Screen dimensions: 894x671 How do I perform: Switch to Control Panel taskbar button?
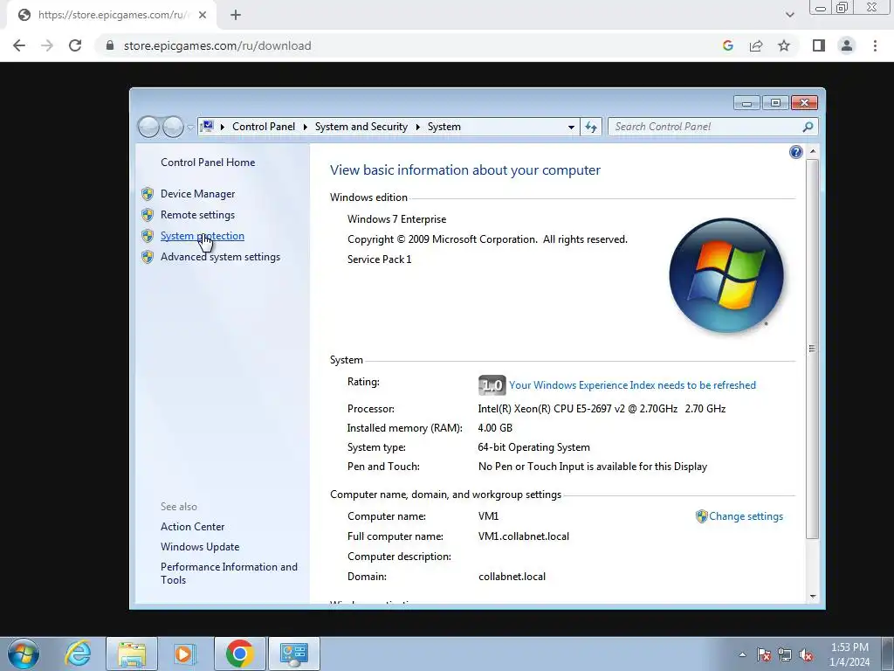click(294, 654)
